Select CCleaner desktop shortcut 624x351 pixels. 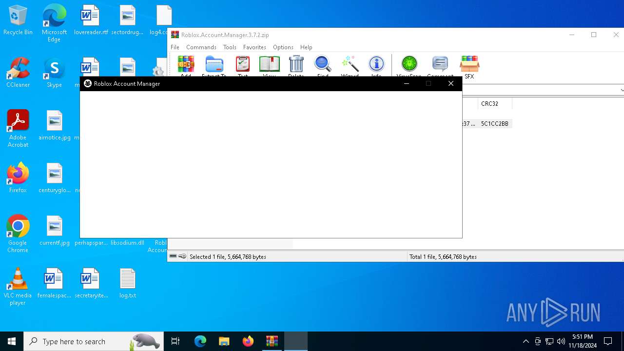18,73
